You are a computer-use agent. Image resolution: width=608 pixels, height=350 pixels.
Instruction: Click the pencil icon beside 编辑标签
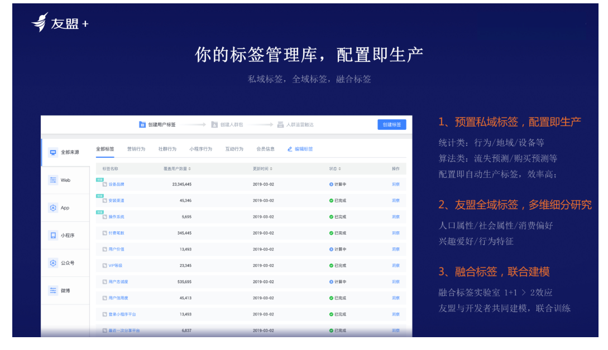point(290,149)
